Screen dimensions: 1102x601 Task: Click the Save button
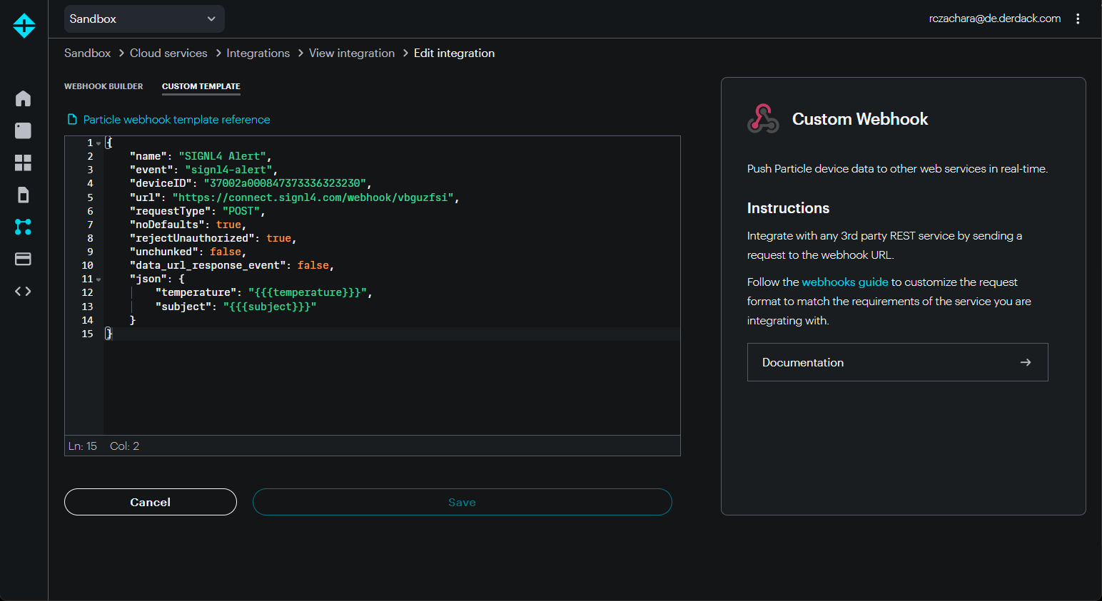pos(462,502)
